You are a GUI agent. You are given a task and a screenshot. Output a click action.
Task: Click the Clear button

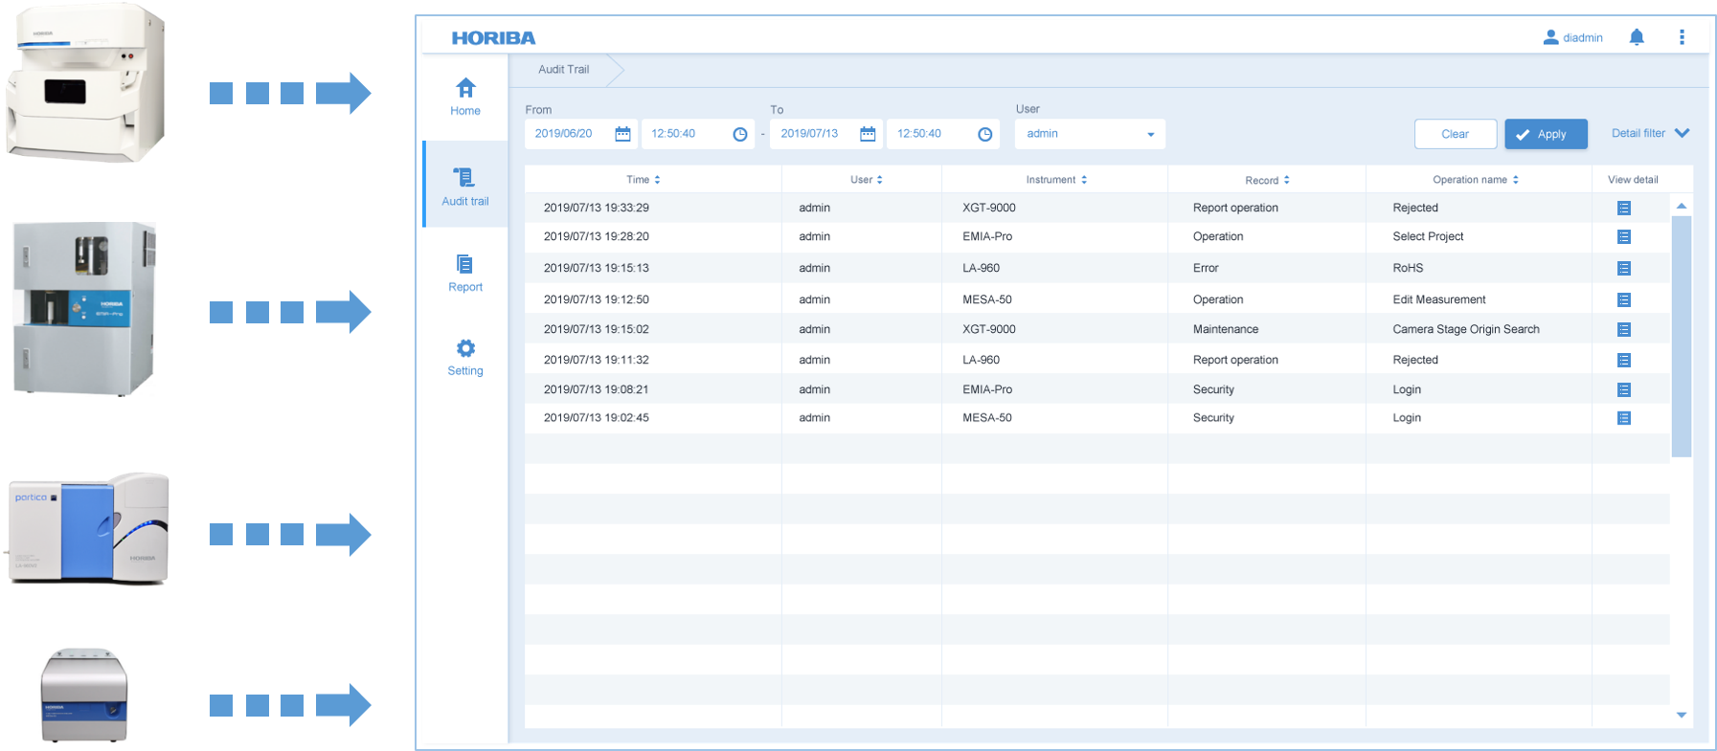(x=1455, y=134)
